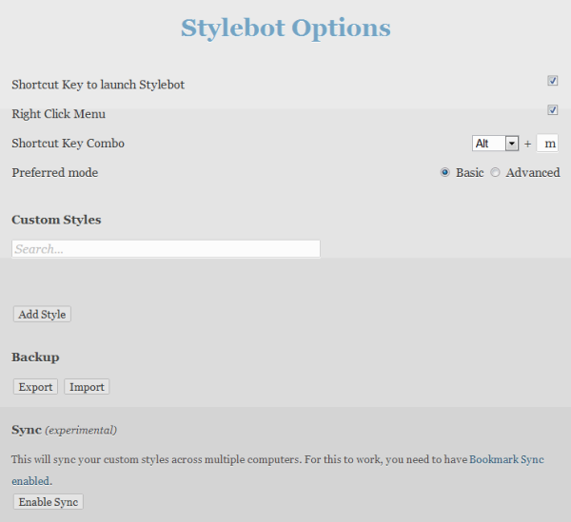Click the Custom Styles section heading
Image resolution: width=571 pixels, height=522 pixels.
click(56, 220)
